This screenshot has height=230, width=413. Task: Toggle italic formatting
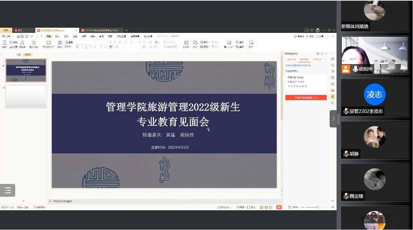(82, 47)
